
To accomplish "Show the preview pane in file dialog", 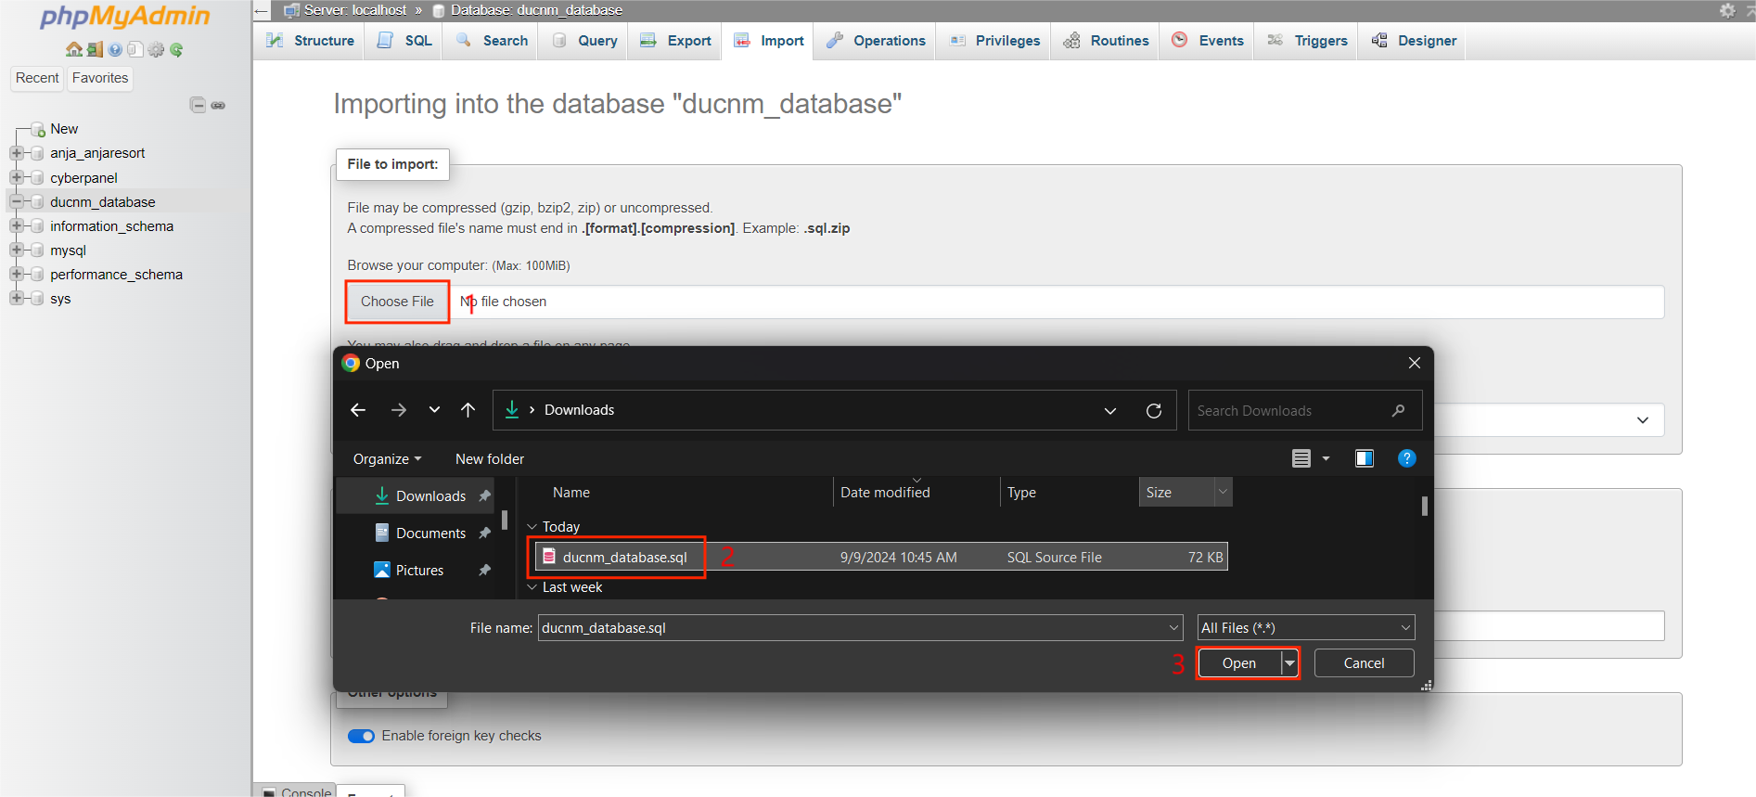I will [x=1364, y=458].
